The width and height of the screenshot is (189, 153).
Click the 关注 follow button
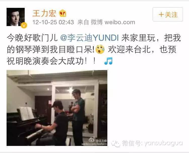pos(168,14)
